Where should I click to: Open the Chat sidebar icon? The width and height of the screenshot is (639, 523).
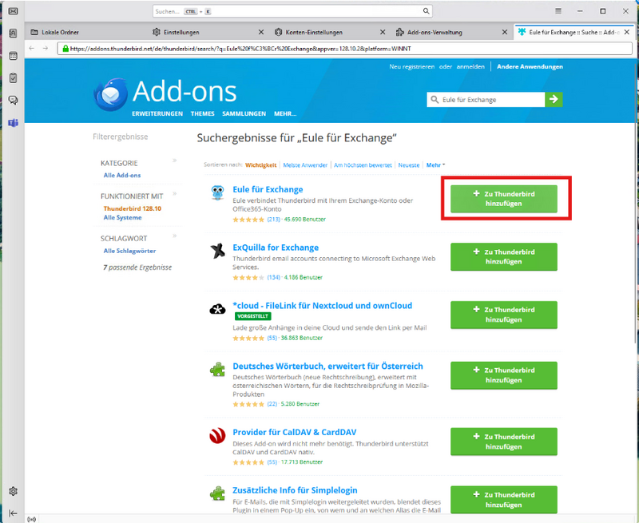pos(13,100)
